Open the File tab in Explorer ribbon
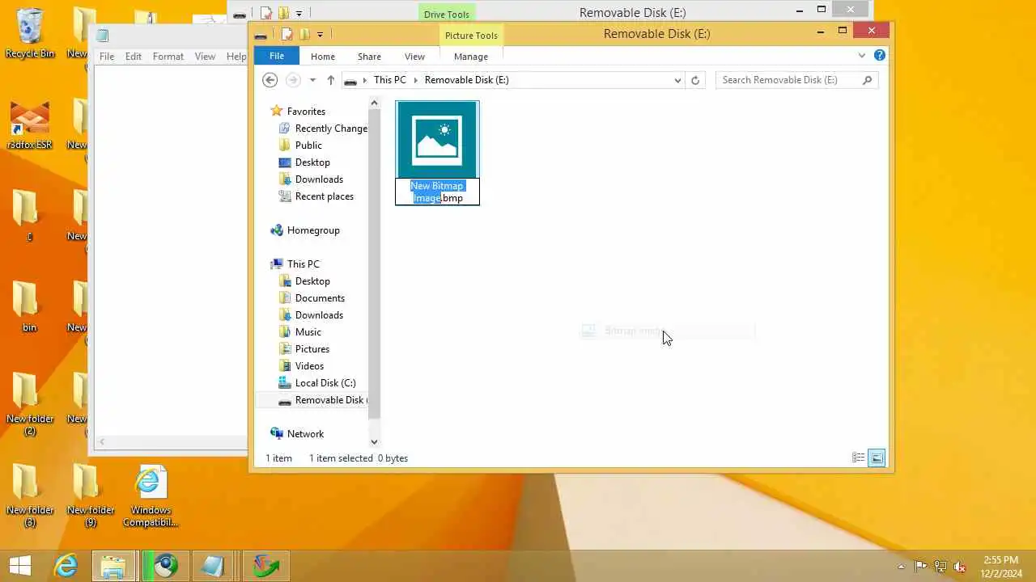 pos(277,56)
